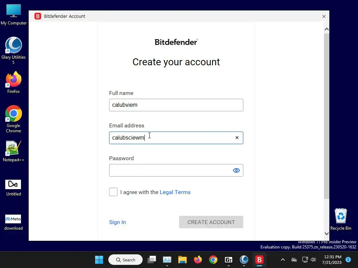Open Firefox desktop shortcut

[14, 82]
